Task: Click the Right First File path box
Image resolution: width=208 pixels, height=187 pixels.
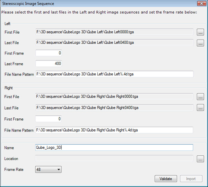Action: (114, 97)
